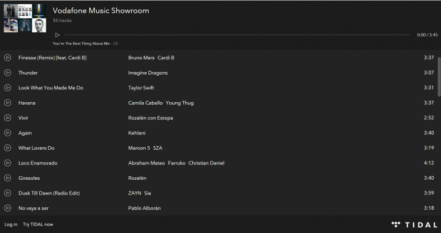Open artist Sia
The image size is (441, 233).
pyautogui.click(x=148, y=193)
